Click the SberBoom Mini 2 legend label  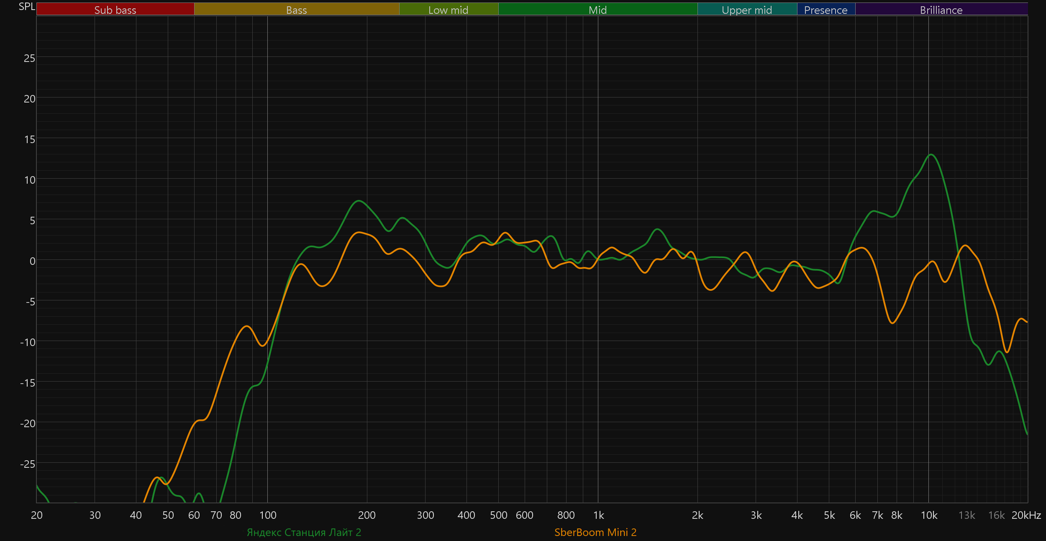point(595,532)
